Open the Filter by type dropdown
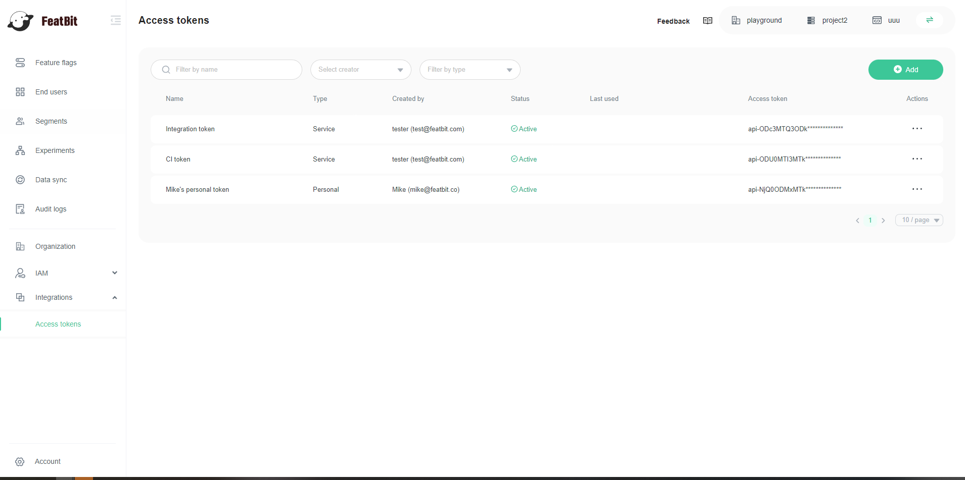Image resolution: width=965 pixels, height=480 pixels. point(470,70)
